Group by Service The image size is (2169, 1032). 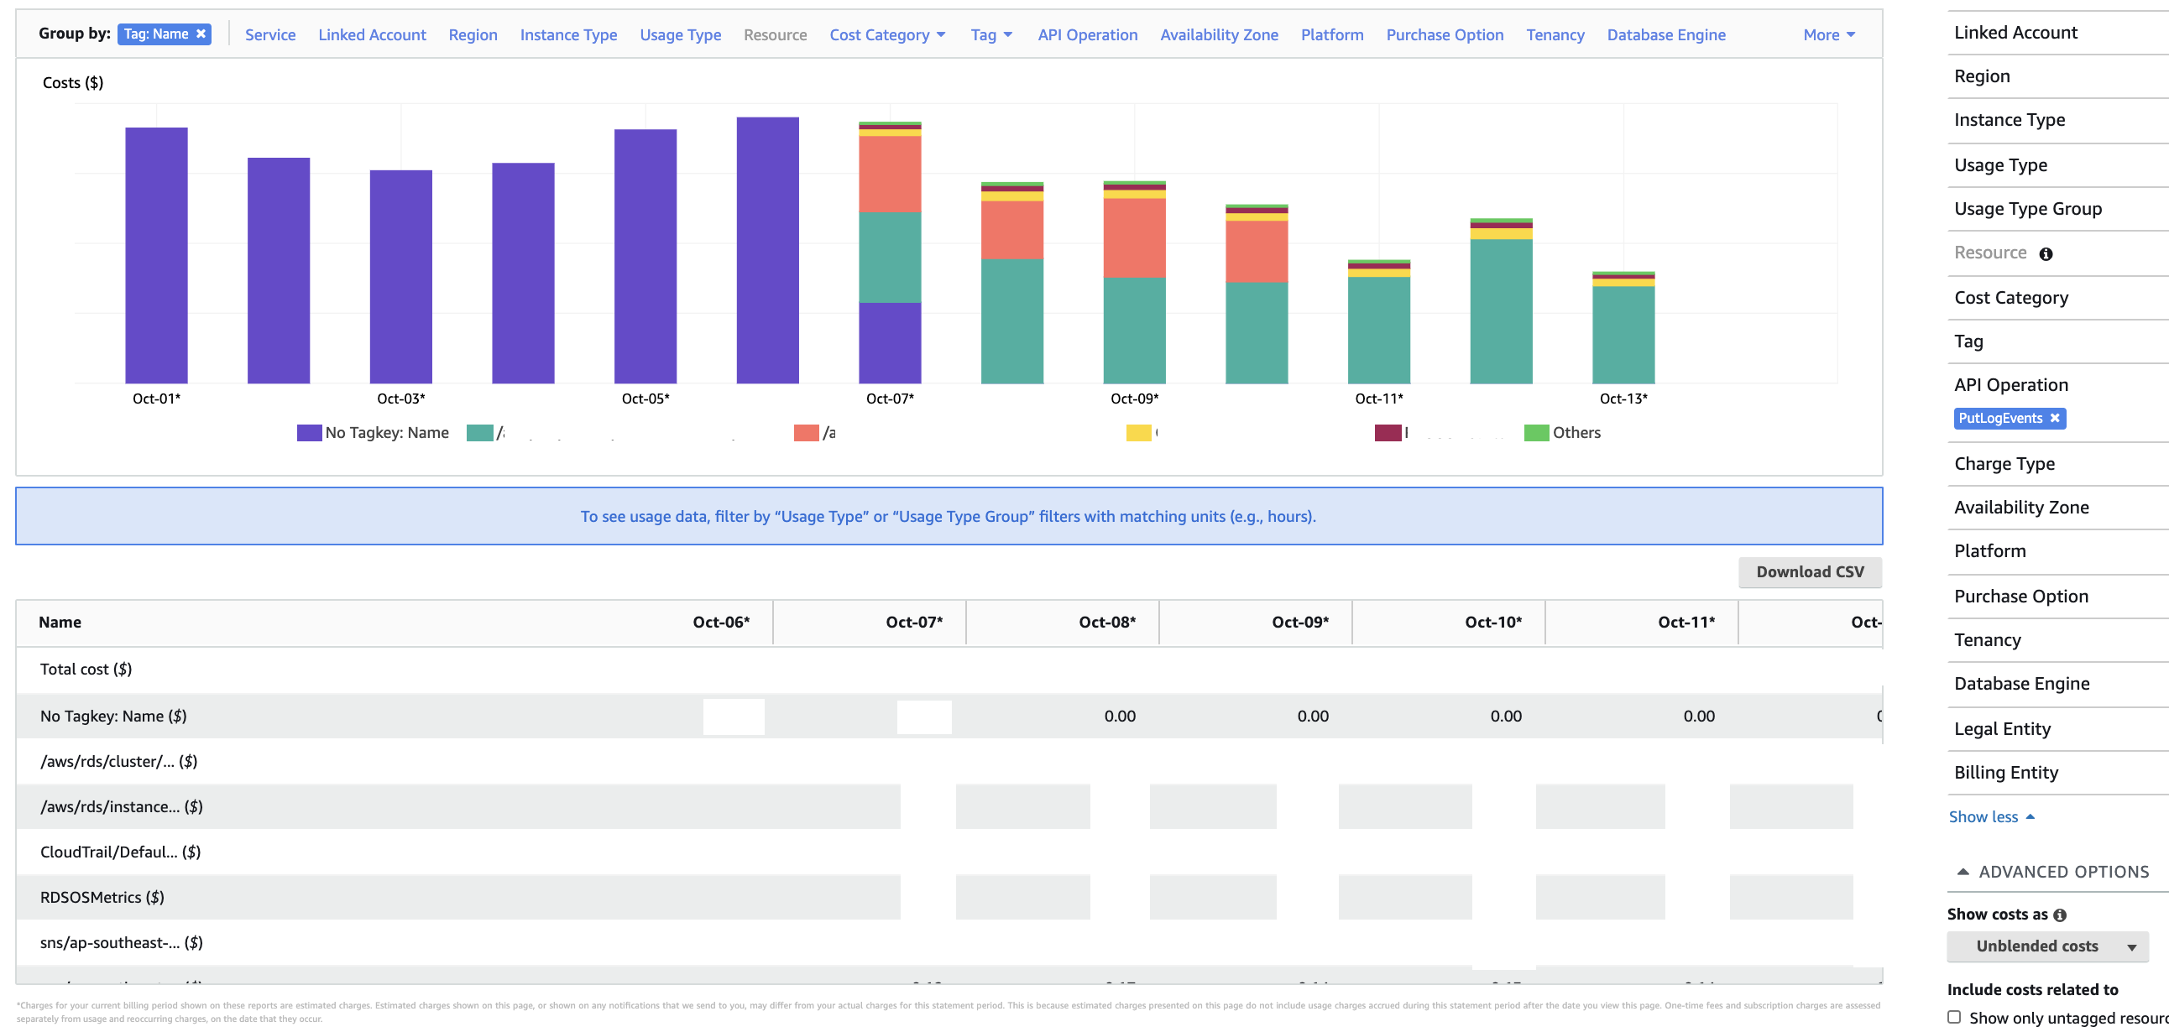pos(270,34)
